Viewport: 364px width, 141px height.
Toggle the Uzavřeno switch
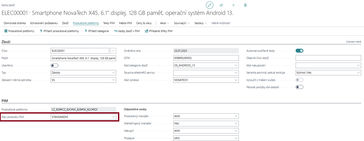tap(55, 65)
